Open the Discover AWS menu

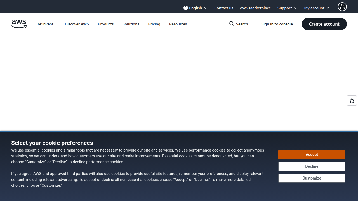pos(77,24)
